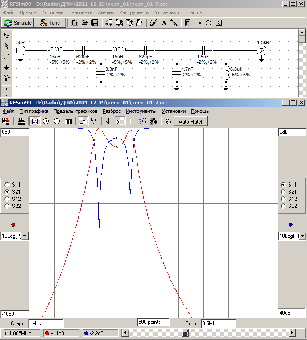This screenshot has width=307, height=340.
Task: Save circuit with floppy disk icon
Action: point(95,23)
